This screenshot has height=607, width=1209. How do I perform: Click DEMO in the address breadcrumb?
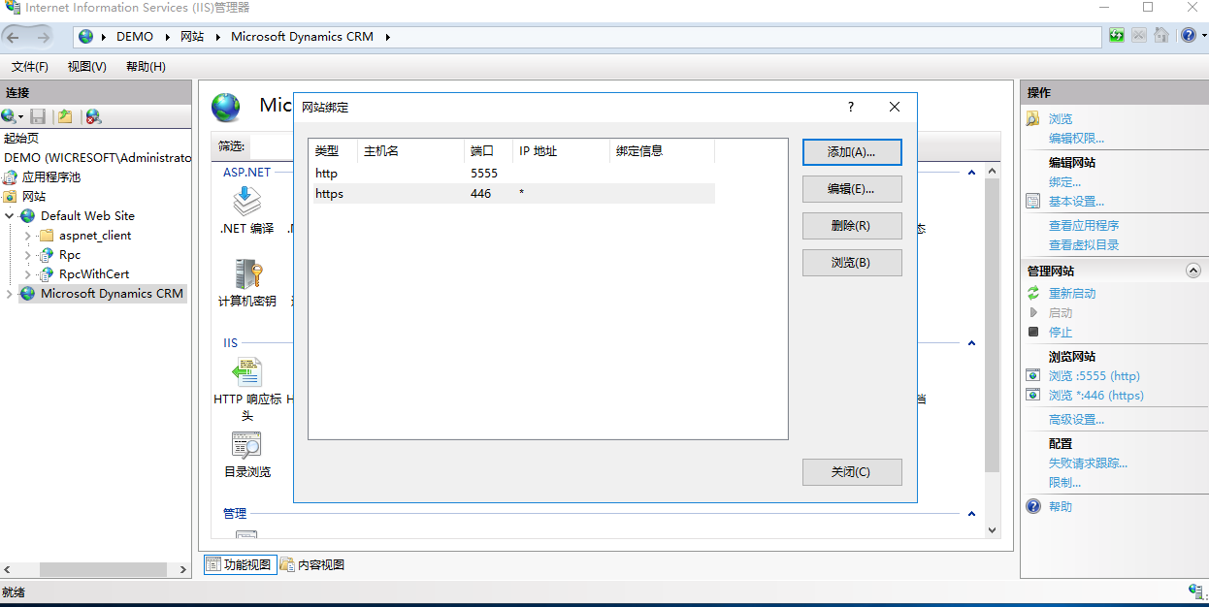click(135, 37)
